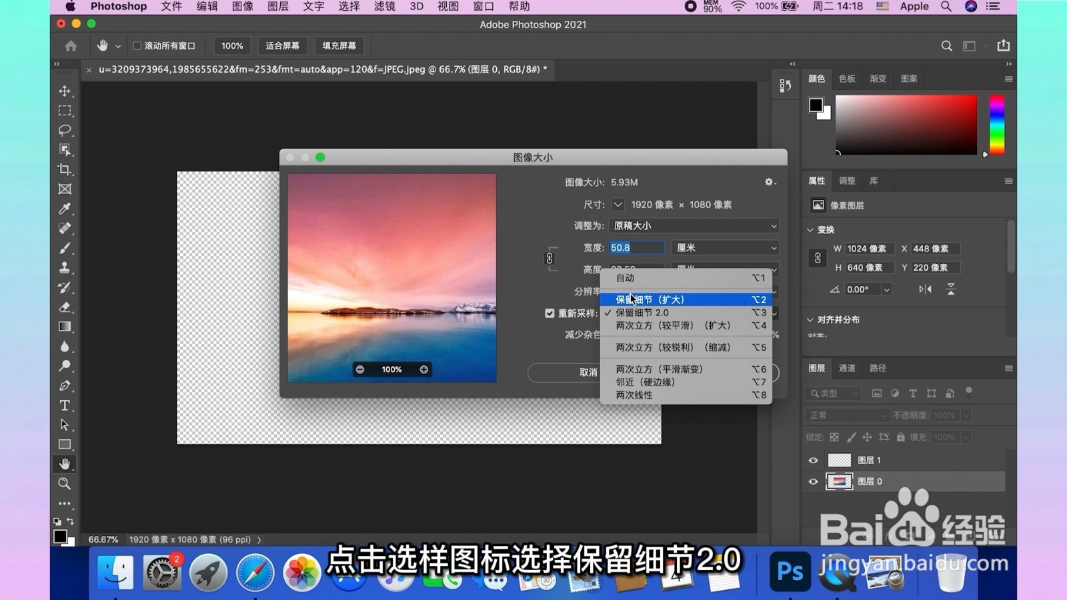The image size is (1067, 600).
Task: Click the link icon between 宽度 and 高度
Action: click(x=550, y=258)
